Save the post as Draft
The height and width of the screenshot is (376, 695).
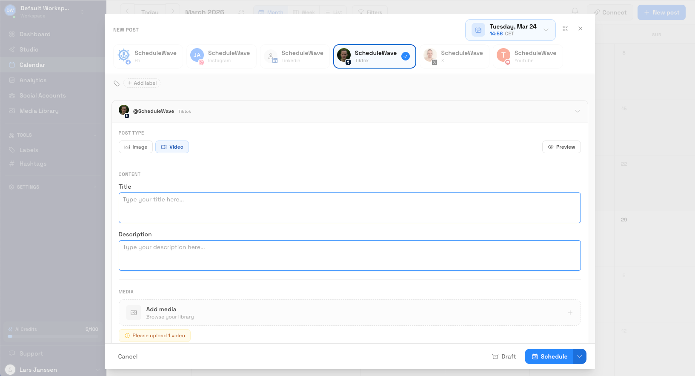tap(504, 356)
